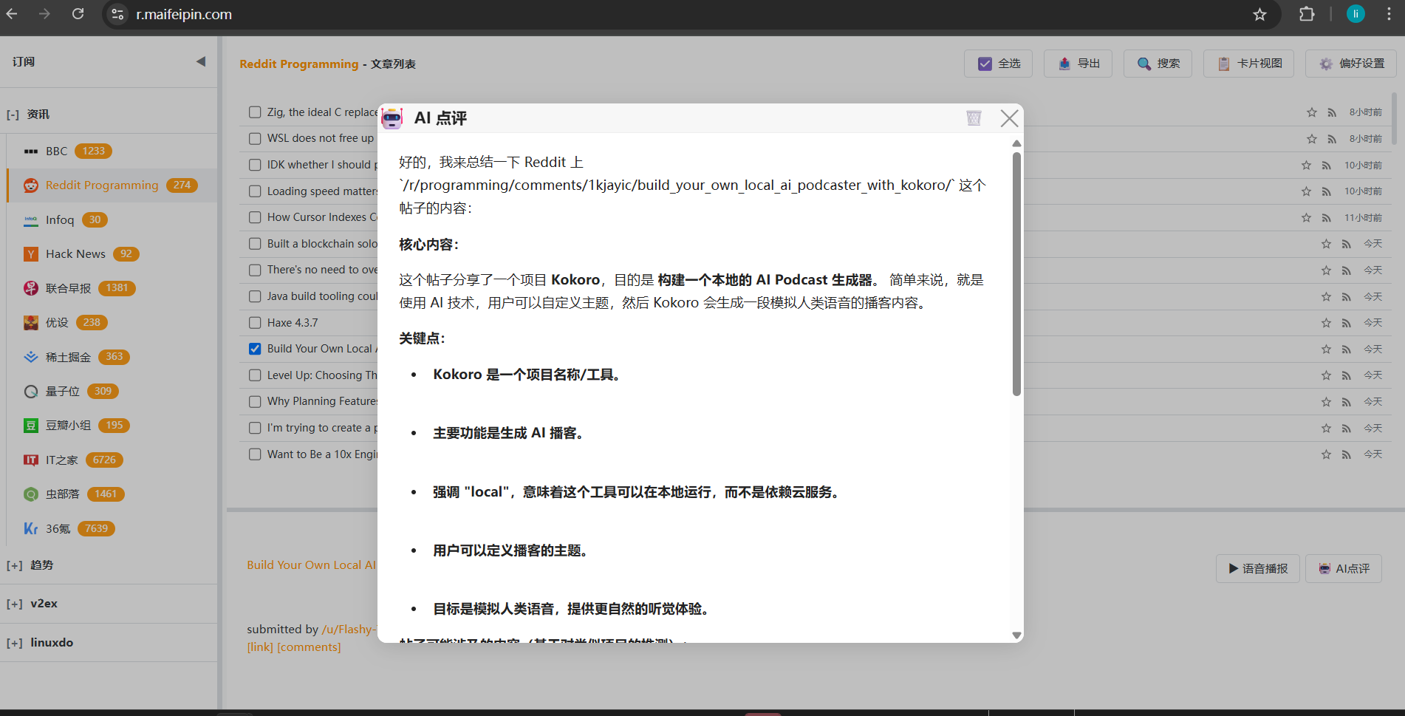Click the Reddit Programming heading link
The image size is (1405, 716).
(298, 64)
